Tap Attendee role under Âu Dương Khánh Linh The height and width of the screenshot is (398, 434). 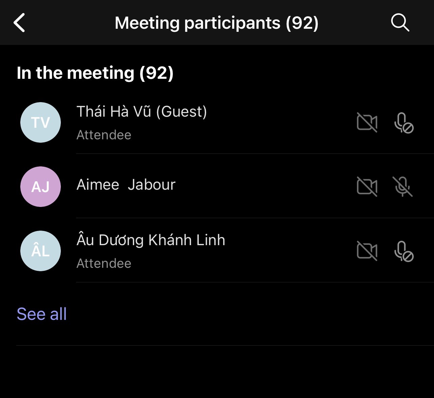104,263
